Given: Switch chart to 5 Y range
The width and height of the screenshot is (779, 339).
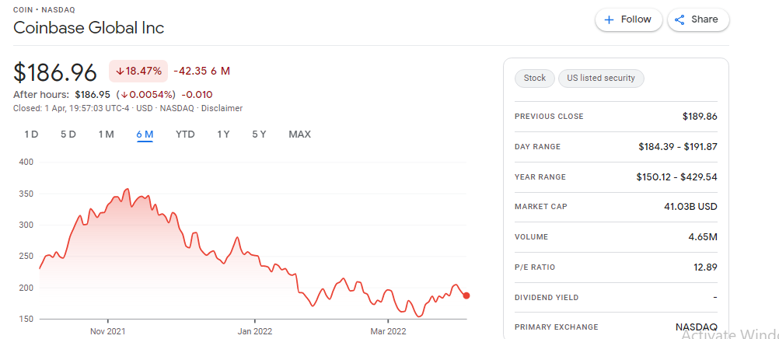Looking at the screenshot, I should pyautogui.click(x=259, y=135).
